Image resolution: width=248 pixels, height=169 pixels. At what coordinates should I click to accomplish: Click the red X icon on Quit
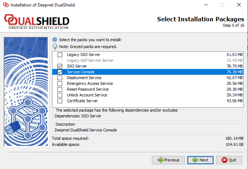pyautogui.click(x=224, y=160)
